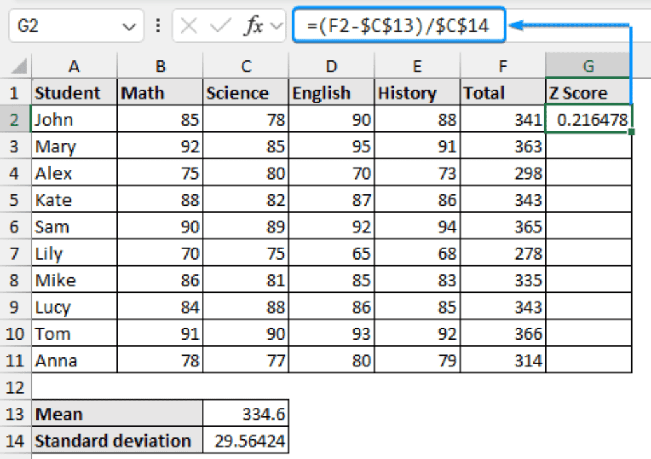Click the cell containing student Mary
Image resolution: width=651 pixels, height=459 pixels.
click(74, 146)
